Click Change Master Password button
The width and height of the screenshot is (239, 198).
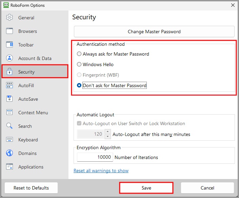[x=154, y=32]
